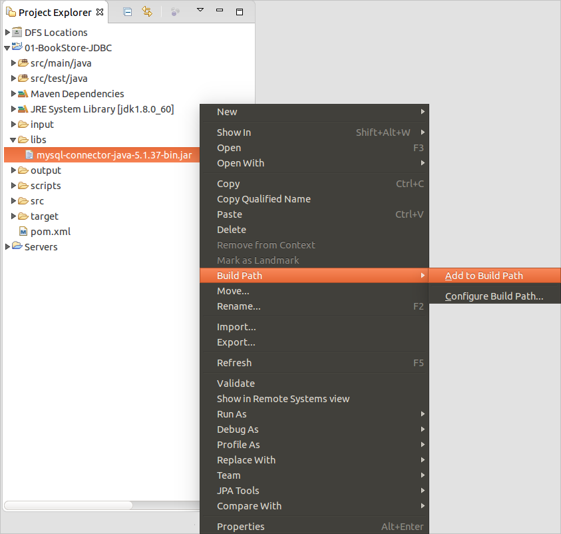This screenshot has width=561, height=534.
Task: Click the DFS Locations icon
Action: click(x=17, y=32)
